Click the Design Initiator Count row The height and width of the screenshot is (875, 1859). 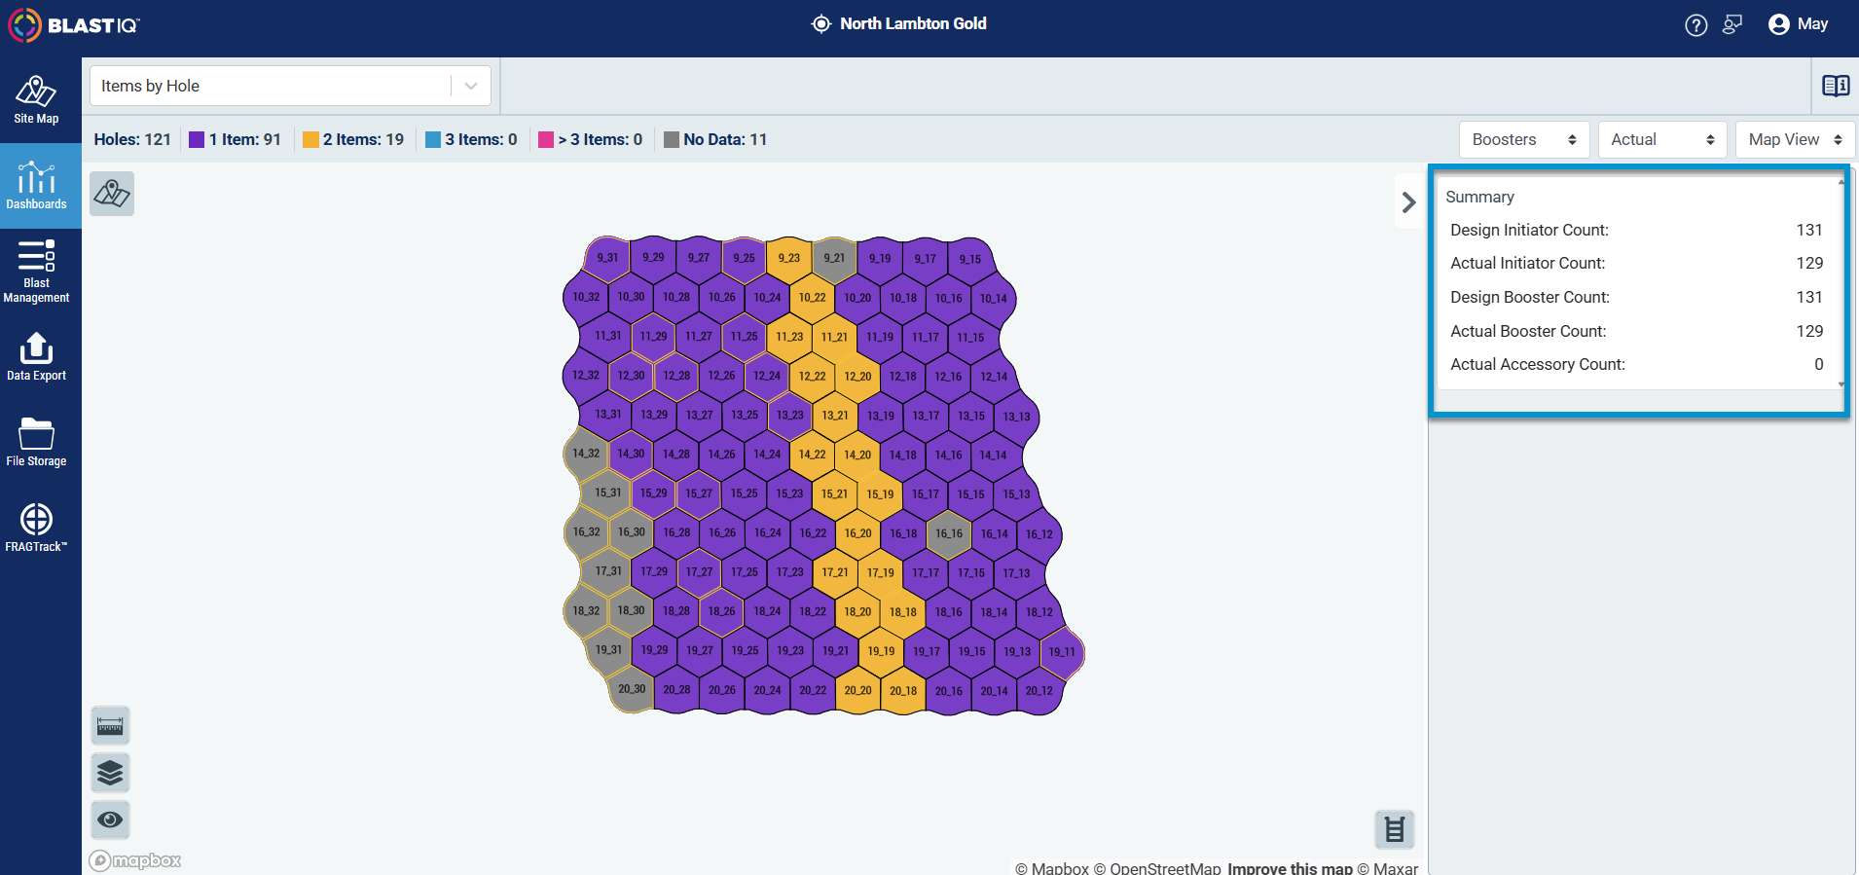(x=1636, y=230)
